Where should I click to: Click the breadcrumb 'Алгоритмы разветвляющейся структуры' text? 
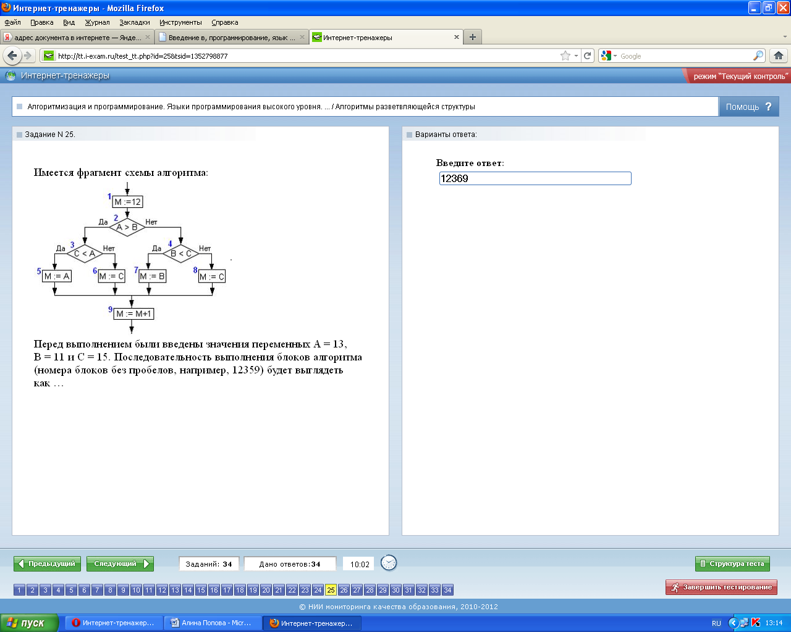(x=405, y=107)
